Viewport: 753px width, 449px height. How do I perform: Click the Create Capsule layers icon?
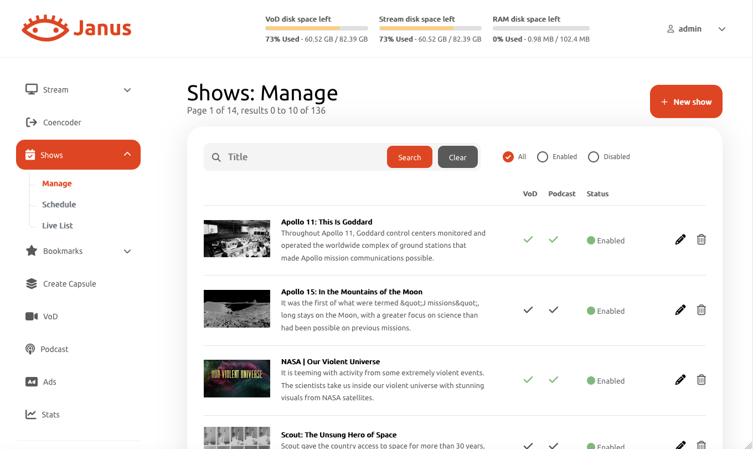click(x=32, y=283)
